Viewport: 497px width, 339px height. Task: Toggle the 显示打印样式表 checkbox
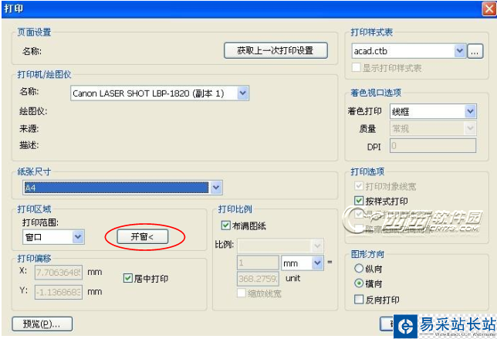pos(357,67)
